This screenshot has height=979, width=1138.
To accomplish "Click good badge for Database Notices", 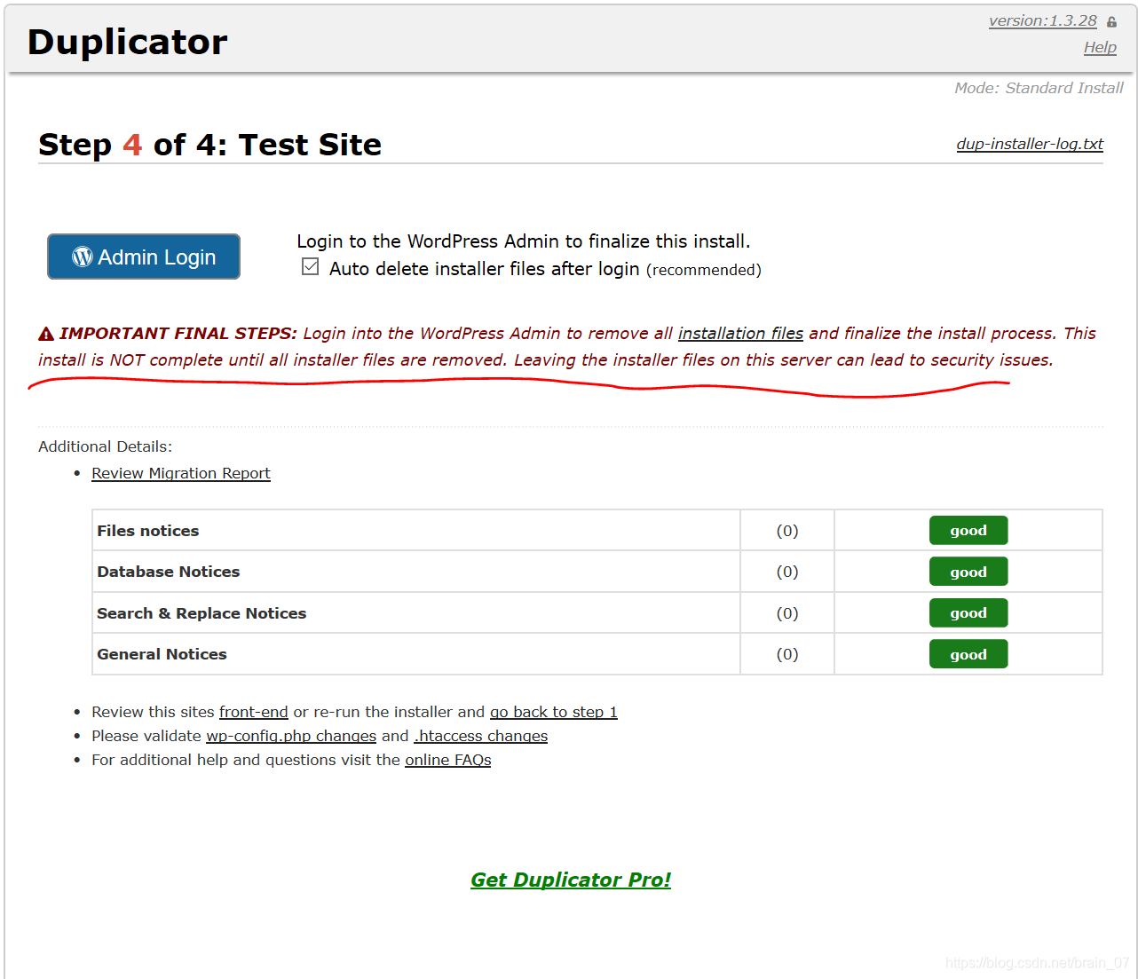I will coord(968,572).
